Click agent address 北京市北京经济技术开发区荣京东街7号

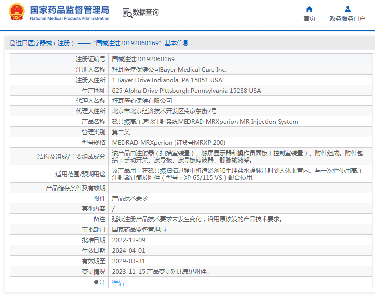click(x=165, y=111)
